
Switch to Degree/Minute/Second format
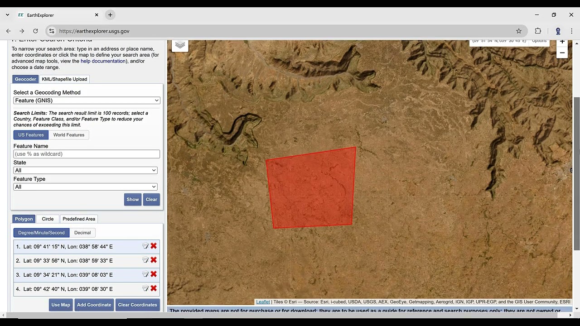coord(41,233)
